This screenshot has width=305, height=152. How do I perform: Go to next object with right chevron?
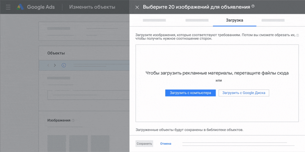point(55,65)
